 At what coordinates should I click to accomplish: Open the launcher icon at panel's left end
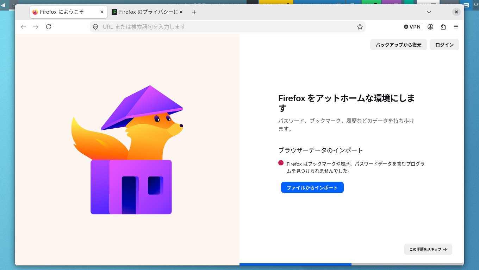[4, 5]
